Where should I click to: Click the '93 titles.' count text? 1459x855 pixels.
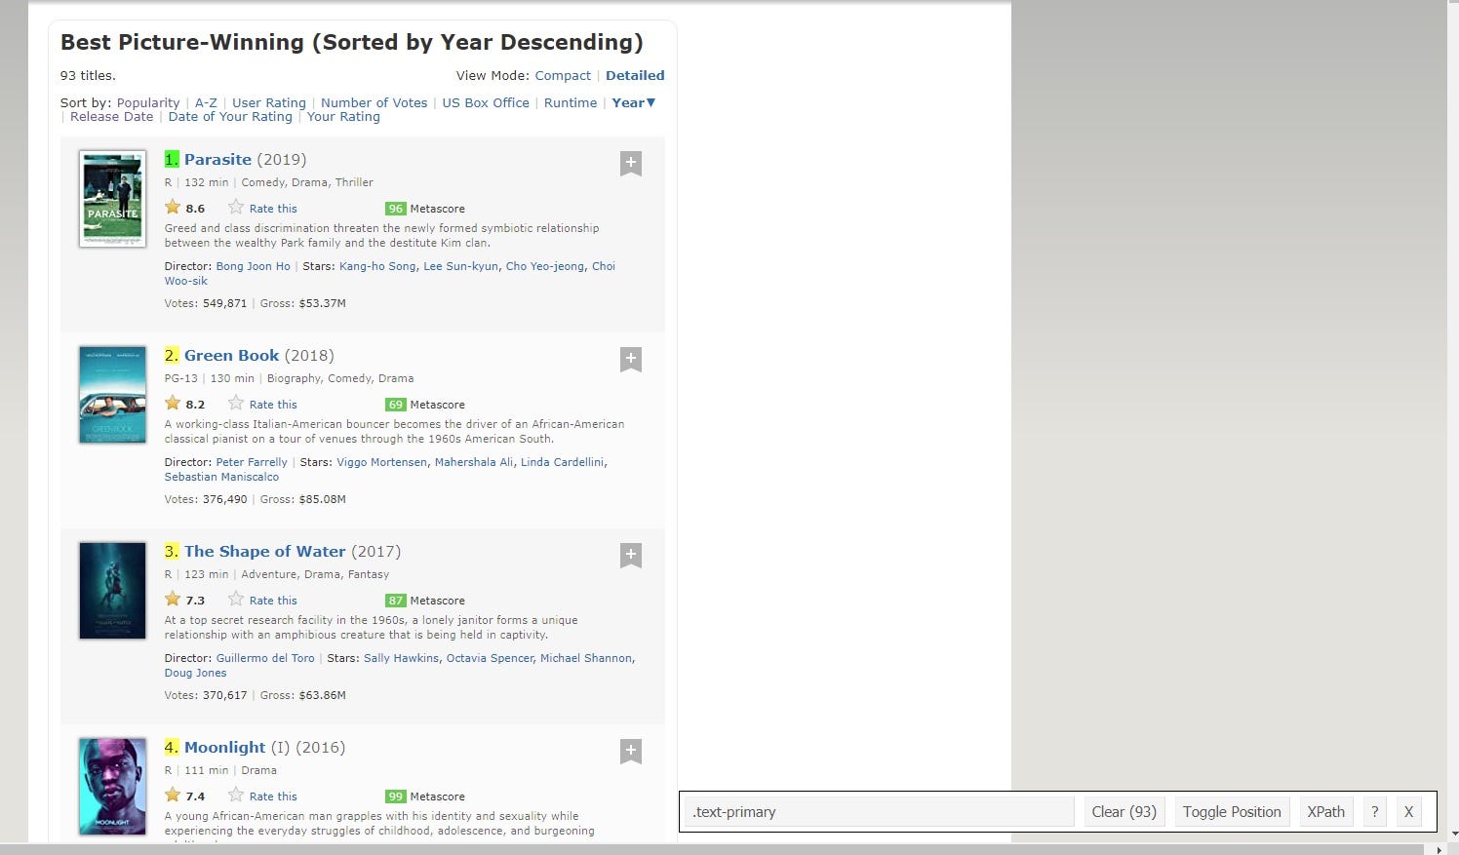pos(88,75)
